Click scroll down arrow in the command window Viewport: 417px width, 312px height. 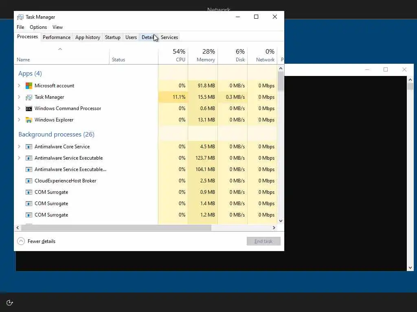(410, 268)
